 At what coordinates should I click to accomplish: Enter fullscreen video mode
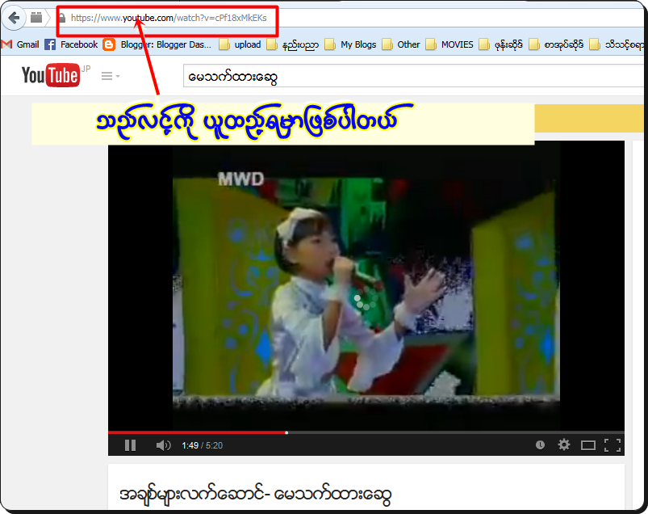(612, 445)
